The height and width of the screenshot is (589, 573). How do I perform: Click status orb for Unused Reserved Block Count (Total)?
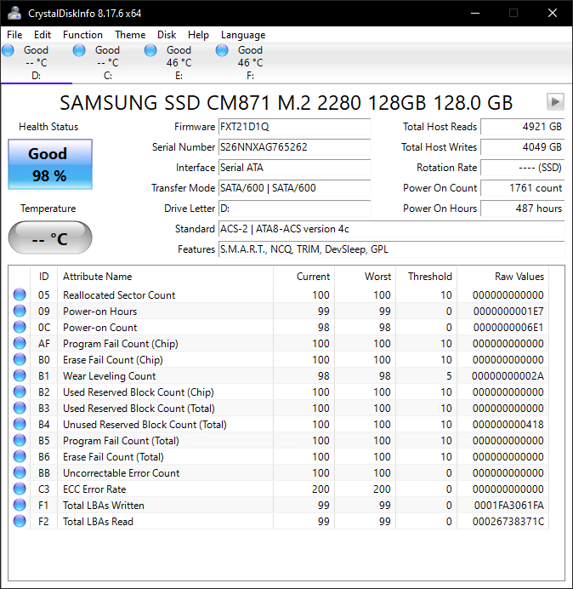tap(20, 424)
